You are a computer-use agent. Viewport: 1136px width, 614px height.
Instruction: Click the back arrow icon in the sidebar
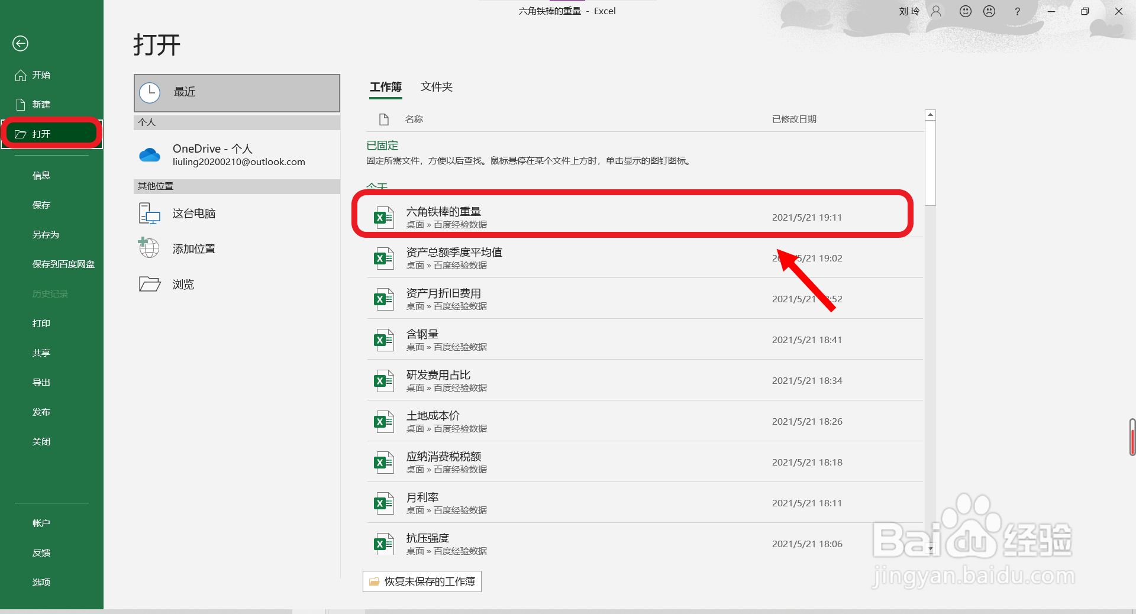(x=20, y=43)
